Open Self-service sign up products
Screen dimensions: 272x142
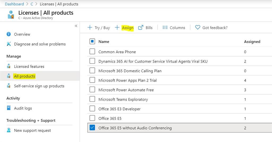tap(39, 86)
